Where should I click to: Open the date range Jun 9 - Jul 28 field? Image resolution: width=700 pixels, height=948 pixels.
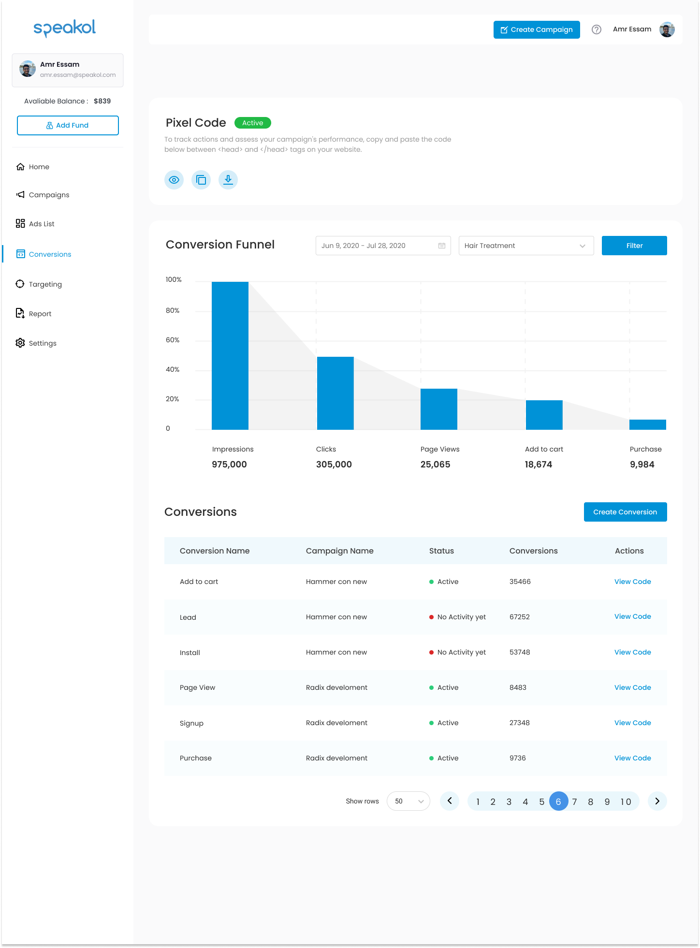point(383,246)
